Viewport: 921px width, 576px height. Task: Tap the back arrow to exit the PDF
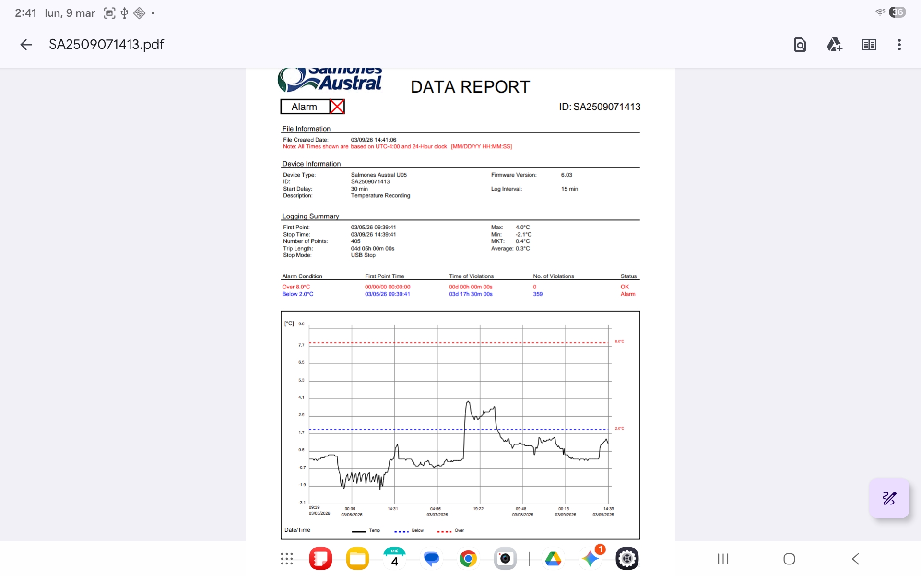pyautogui.click(x=26, y=45)
